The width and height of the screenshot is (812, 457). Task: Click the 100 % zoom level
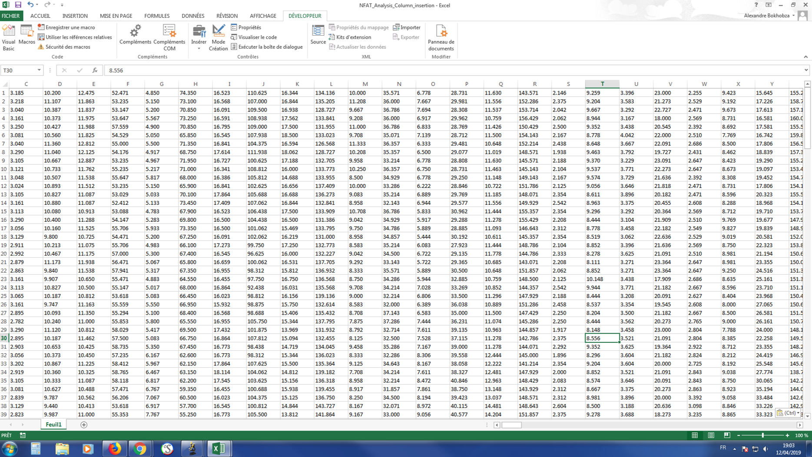(x=802, y=435)
